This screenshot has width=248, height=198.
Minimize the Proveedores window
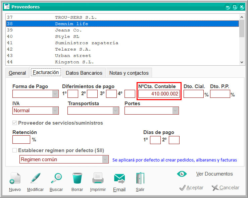coord(228,7)
